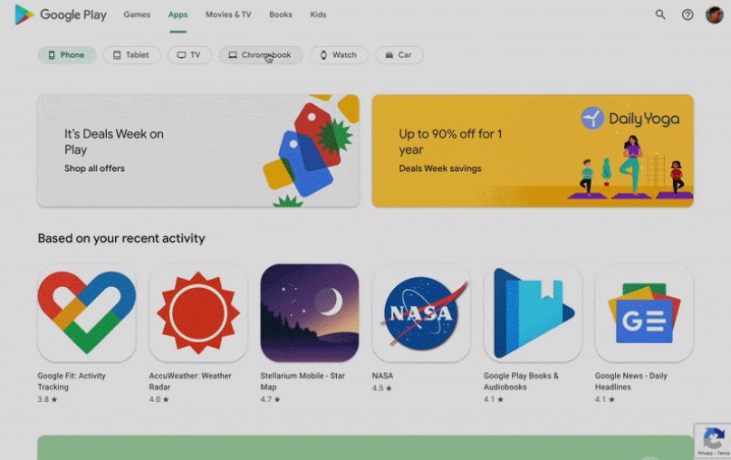Open Google Play Books & Audiobooks title
Screen dimensions: 731x460
tap(521, 381)
